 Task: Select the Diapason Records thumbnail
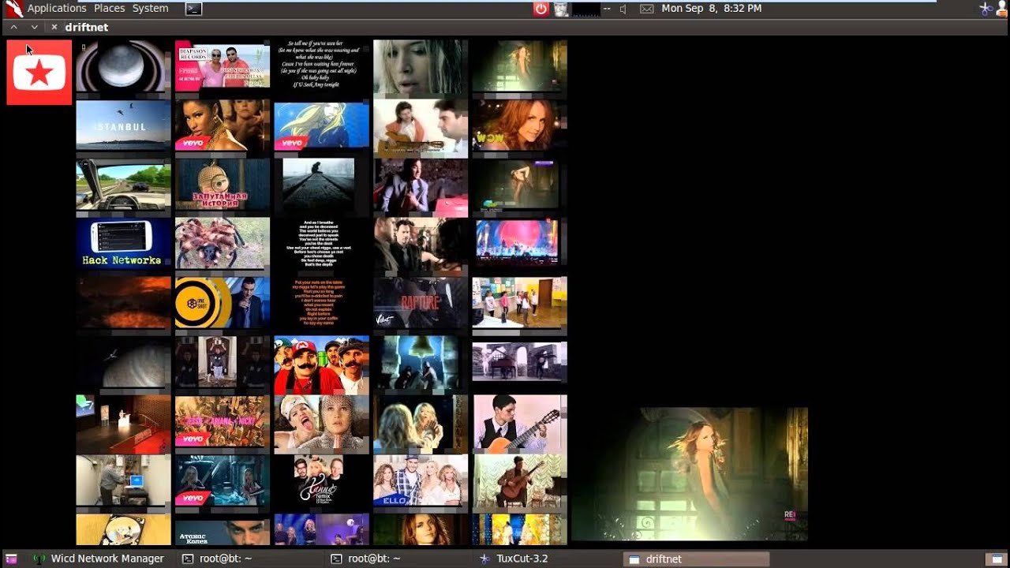tap(223, 65)
